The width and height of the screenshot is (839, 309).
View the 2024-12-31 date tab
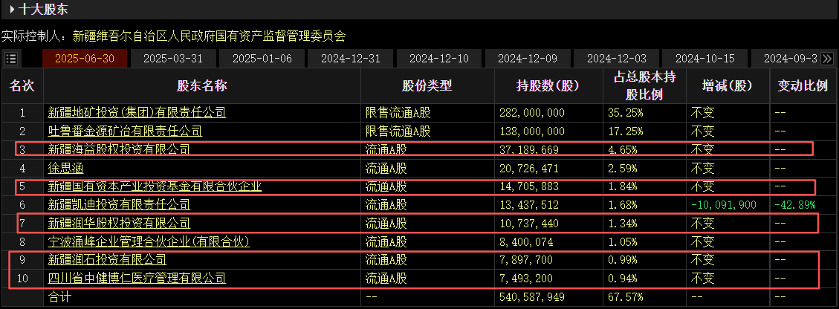pyautogui.click(x=351, y=59)
